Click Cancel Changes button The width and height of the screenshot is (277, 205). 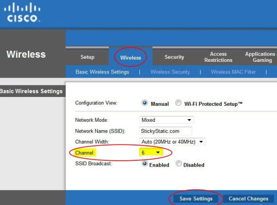click(x=248, y=199)
